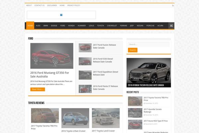Open the Ferrari category menu

click(123, 26)
